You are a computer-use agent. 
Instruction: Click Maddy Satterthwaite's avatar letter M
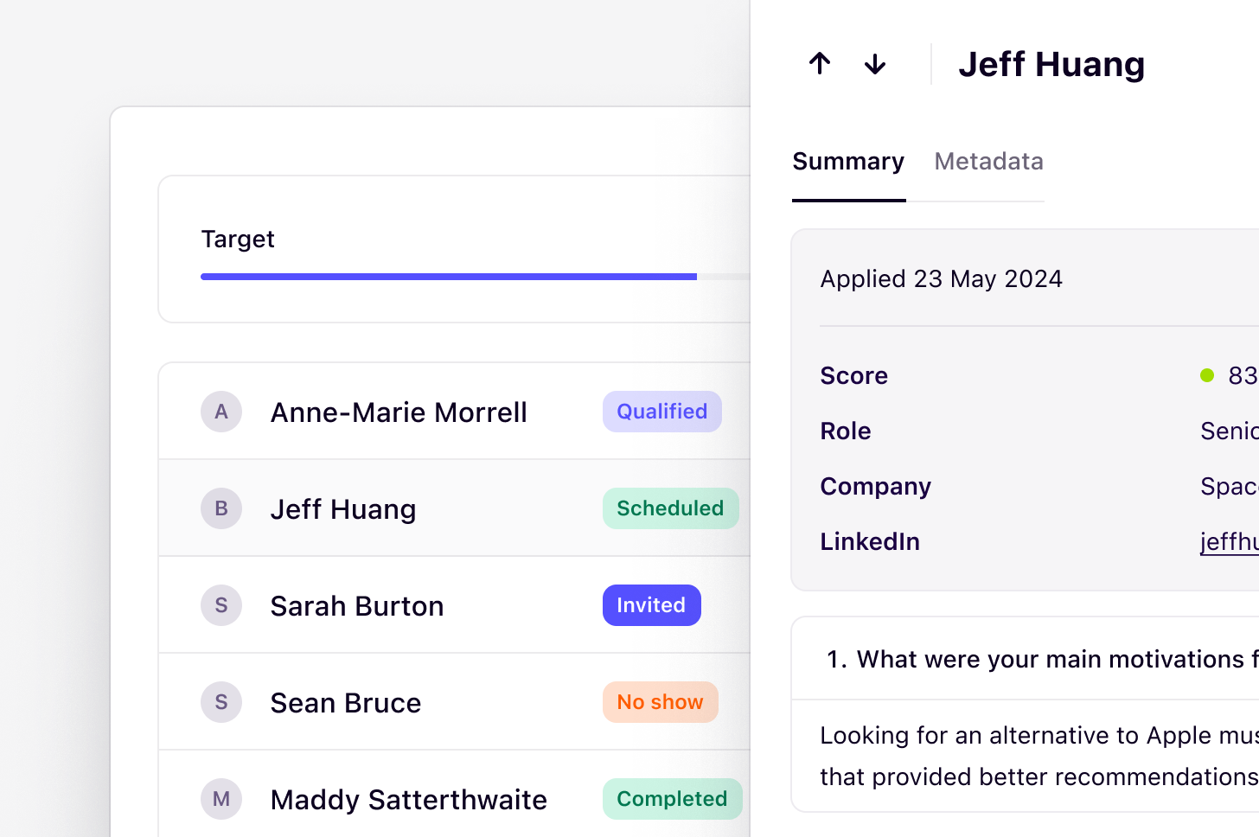(x=221, y=799)
